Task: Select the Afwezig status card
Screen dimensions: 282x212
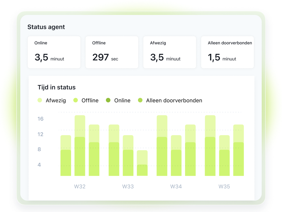Action: pos(170,52)
